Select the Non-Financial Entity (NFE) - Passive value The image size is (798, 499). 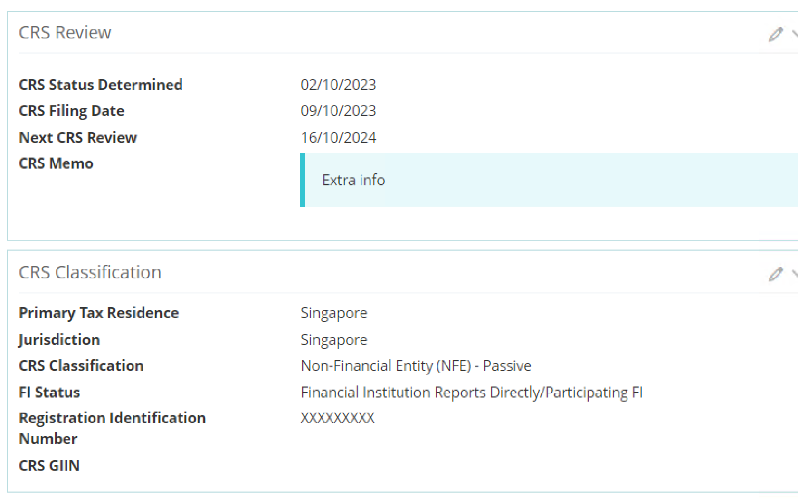click(x=416, y=365)
